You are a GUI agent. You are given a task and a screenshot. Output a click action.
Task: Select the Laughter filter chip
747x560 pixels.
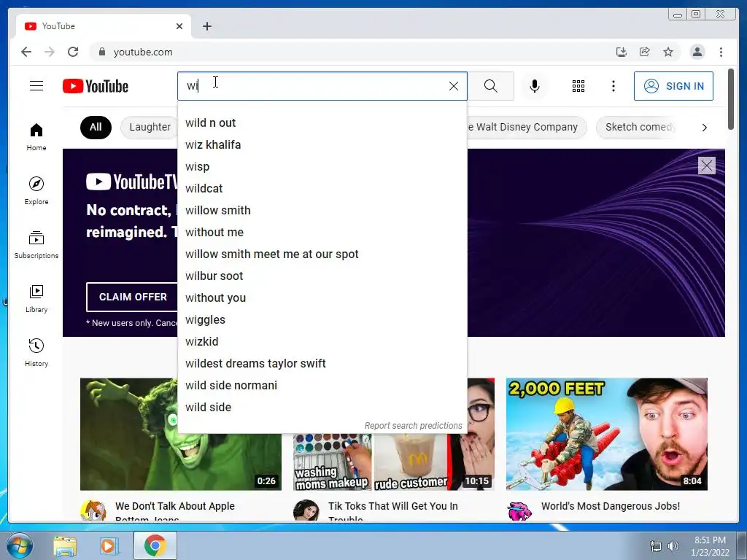pyautogui.click(x=149, y=127)
